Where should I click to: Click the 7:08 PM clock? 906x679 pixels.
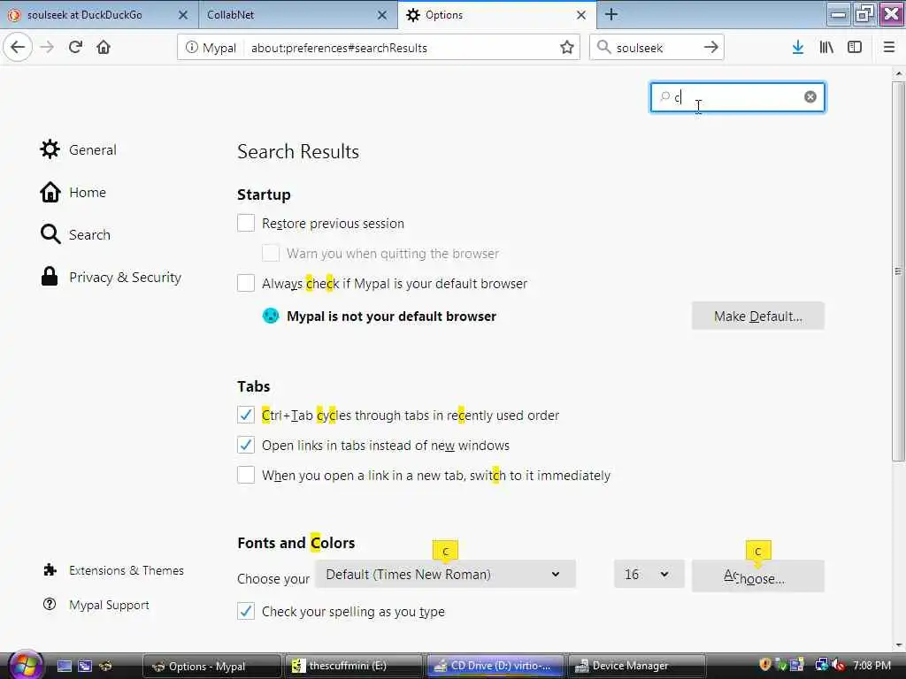(871, 665)
